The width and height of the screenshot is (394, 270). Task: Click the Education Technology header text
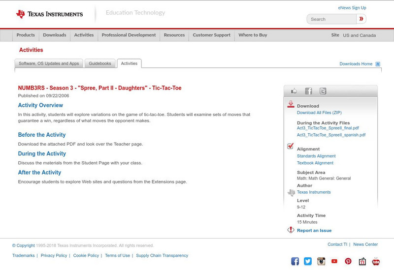(135, 13)
